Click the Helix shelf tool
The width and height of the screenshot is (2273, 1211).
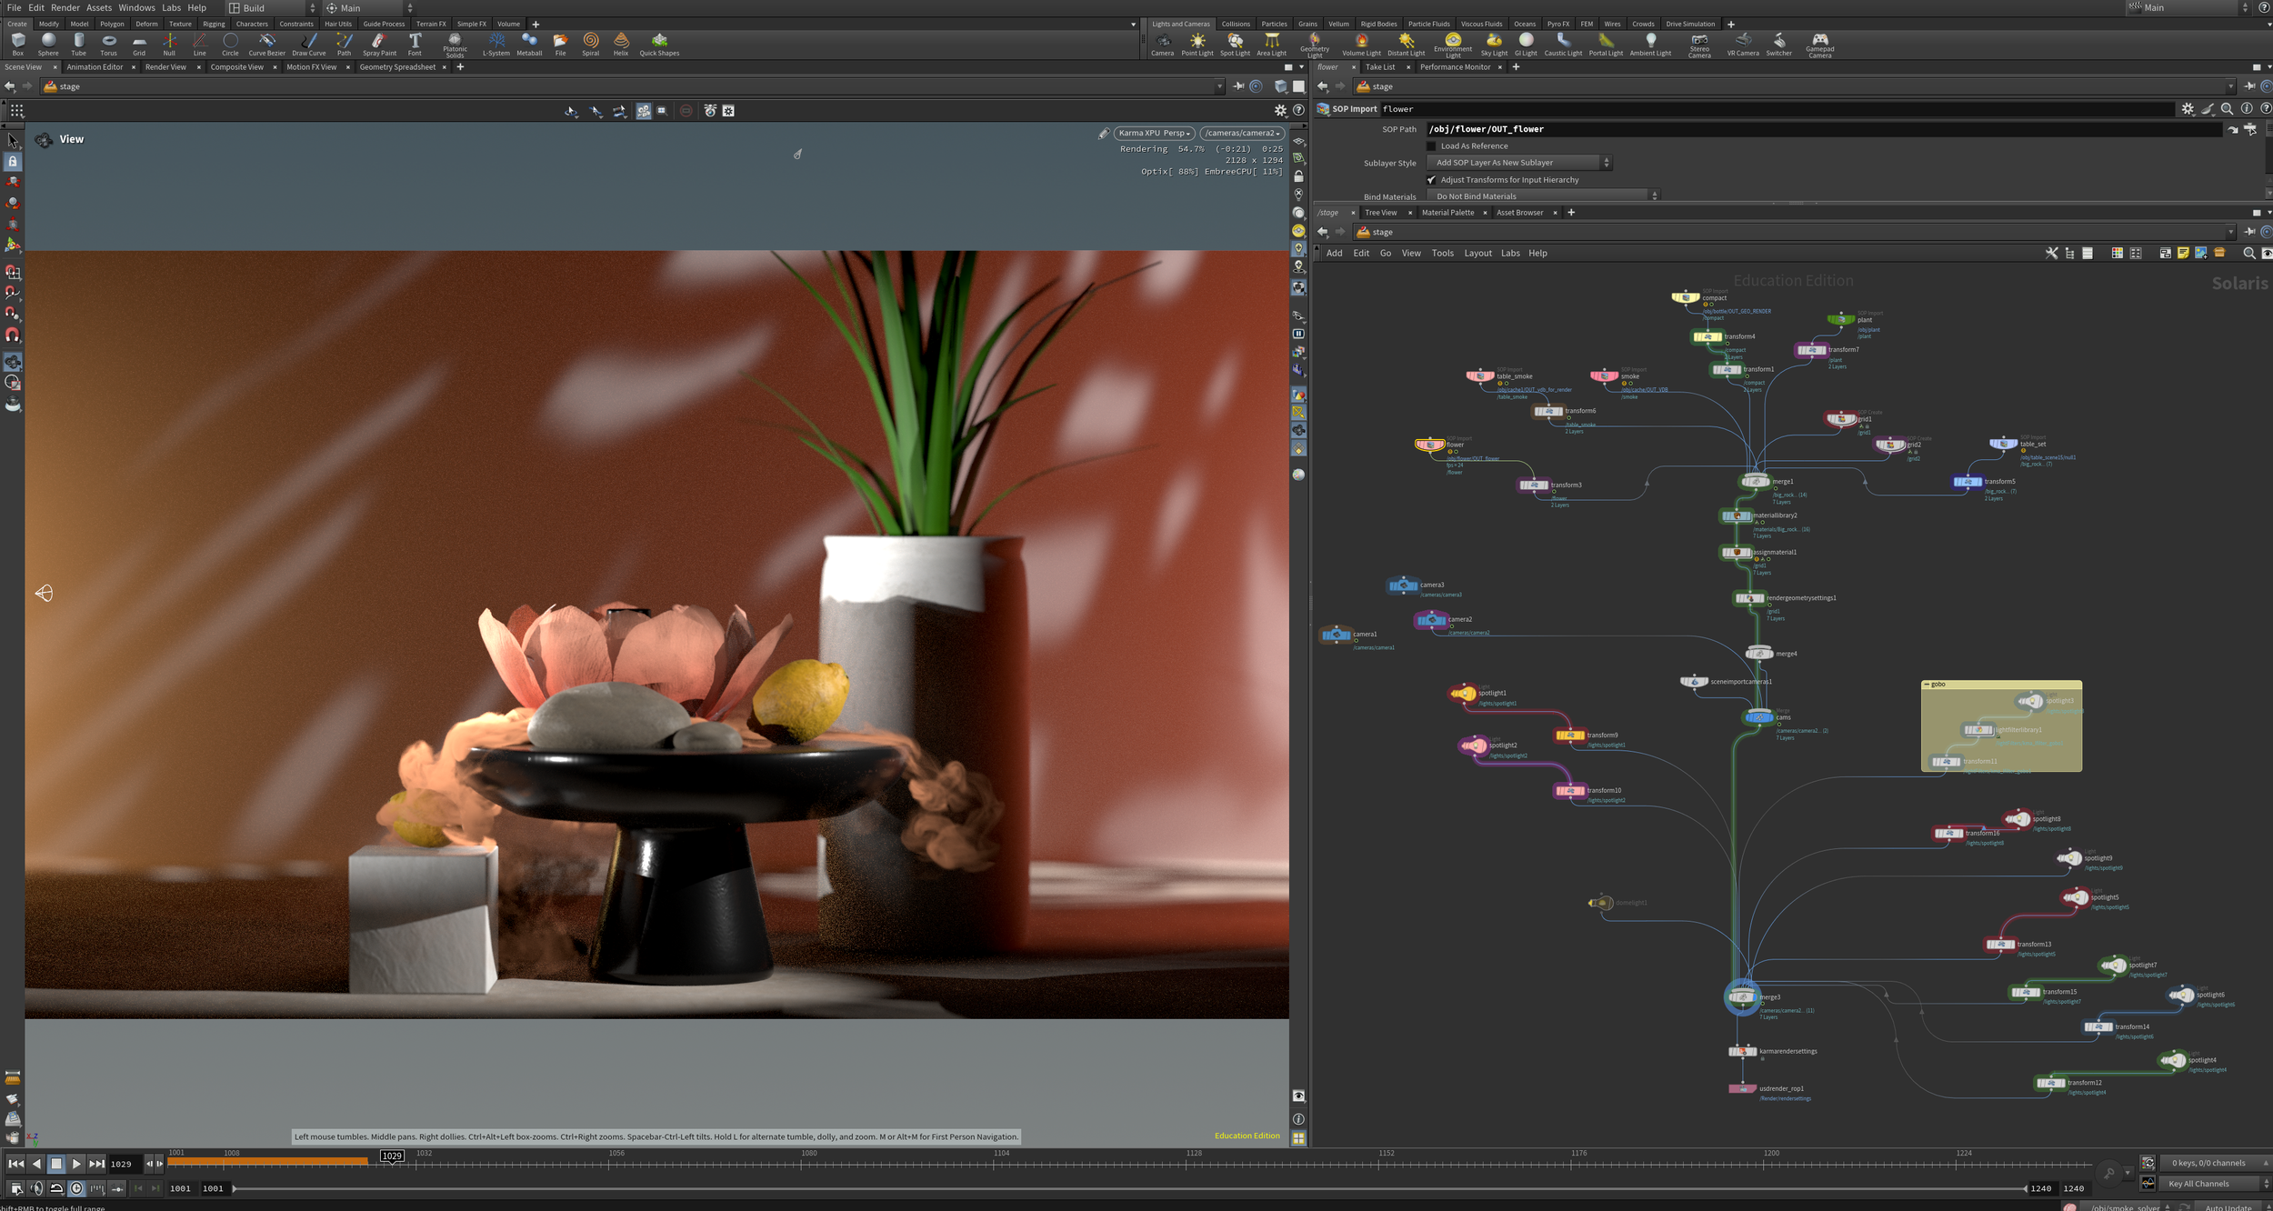pos(621,45)
